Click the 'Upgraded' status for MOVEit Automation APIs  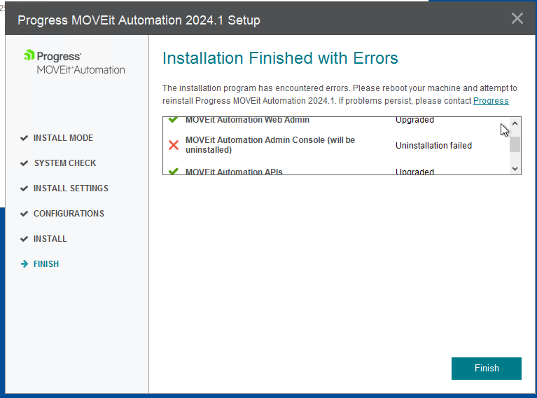coord(414,172)
